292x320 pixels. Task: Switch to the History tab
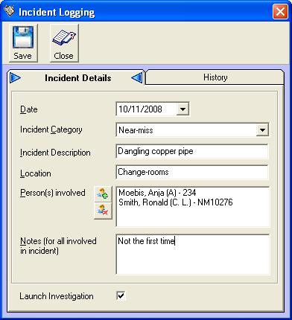pyautogui.click(x=215, y=77)
